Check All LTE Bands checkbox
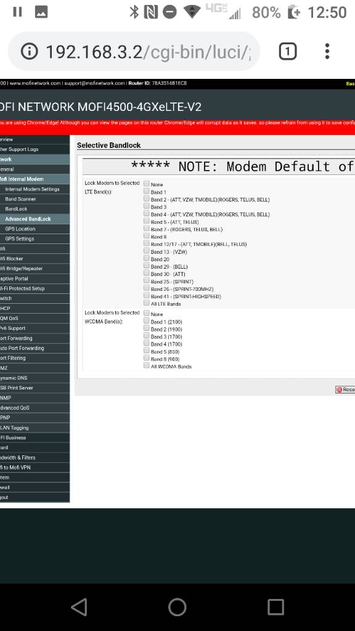This screenshot has height=631, width=355. coord(147,303)
